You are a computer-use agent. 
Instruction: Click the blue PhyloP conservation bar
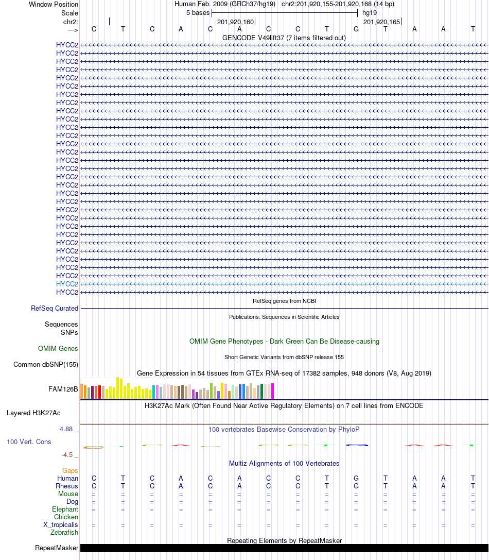357,445
